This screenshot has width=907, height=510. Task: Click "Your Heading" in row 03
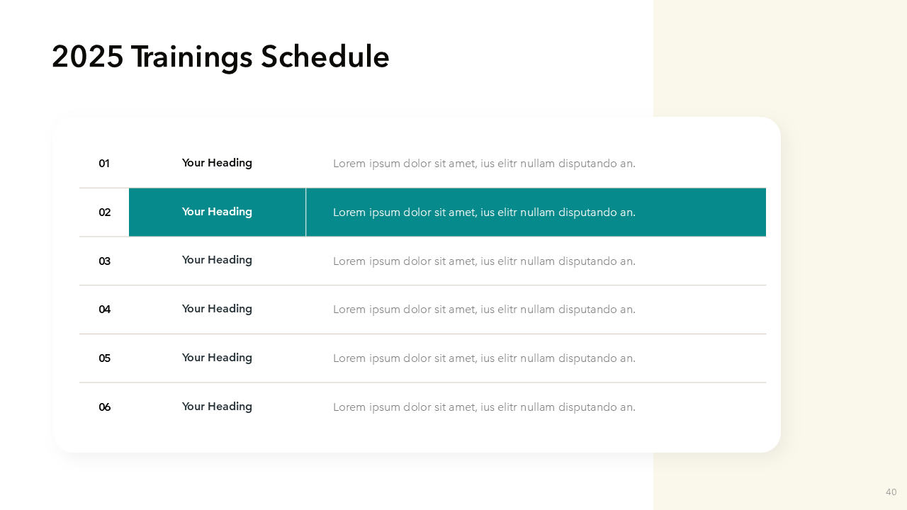[x=217, y=260]
